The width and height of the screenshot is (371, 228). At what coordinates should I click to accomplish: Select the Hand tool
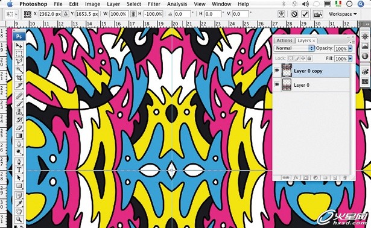point(19,212)
